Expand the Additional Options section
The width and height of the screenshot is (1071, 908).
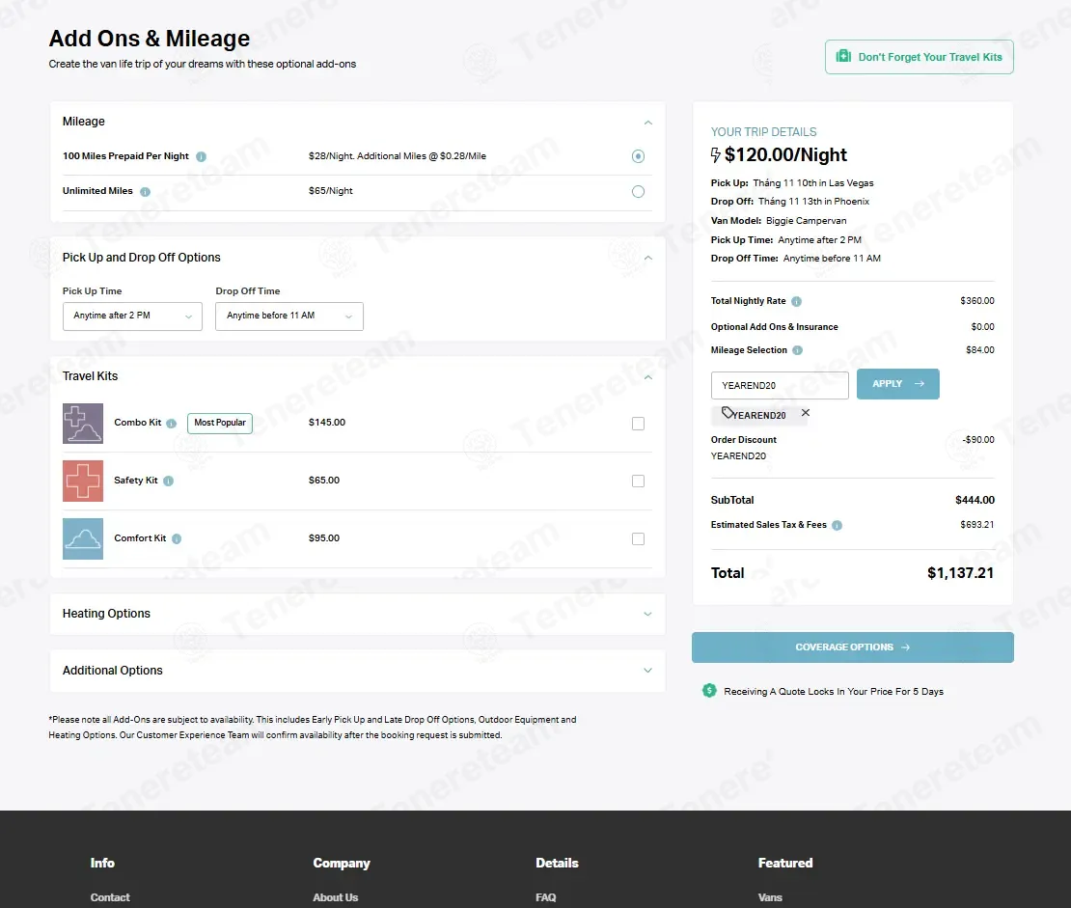pyautogui.click(x=647, y=671)
